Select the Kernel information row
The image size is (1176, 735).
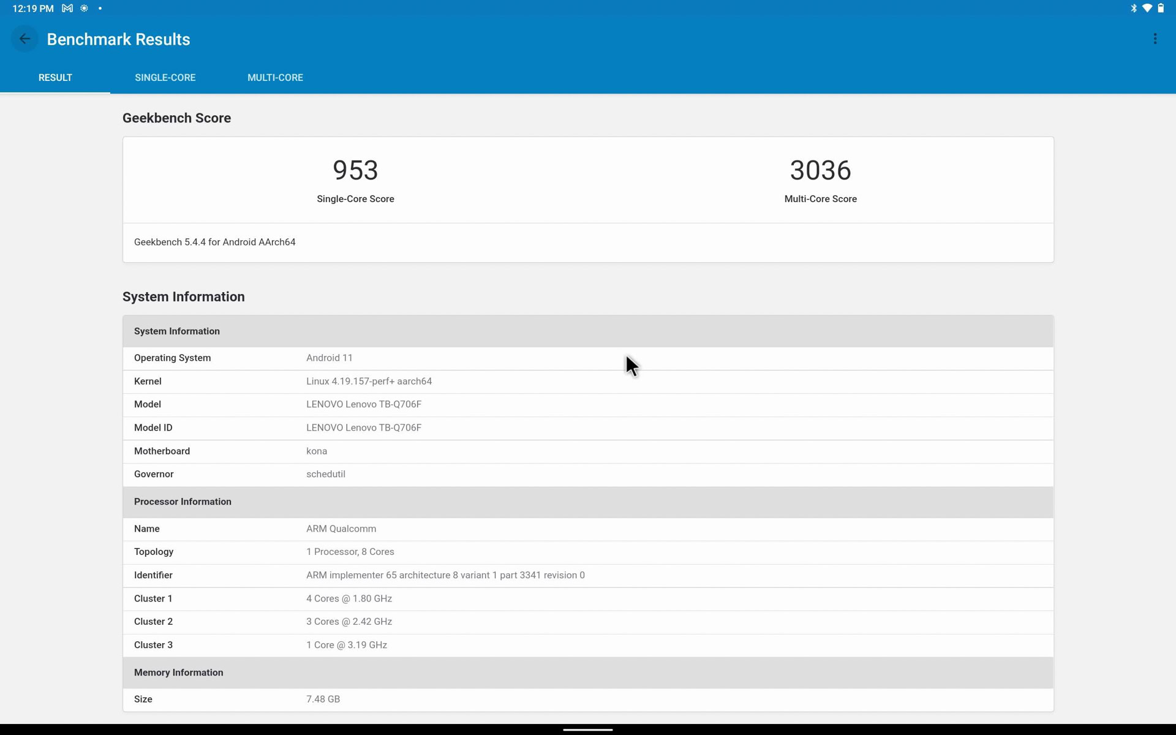(587, 382)
